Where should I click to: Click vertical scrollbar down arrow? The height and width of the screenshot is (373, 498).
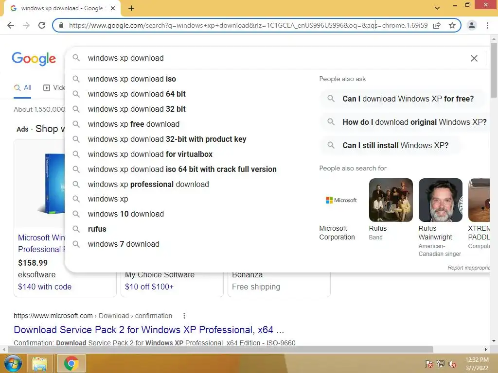point(494,341)
